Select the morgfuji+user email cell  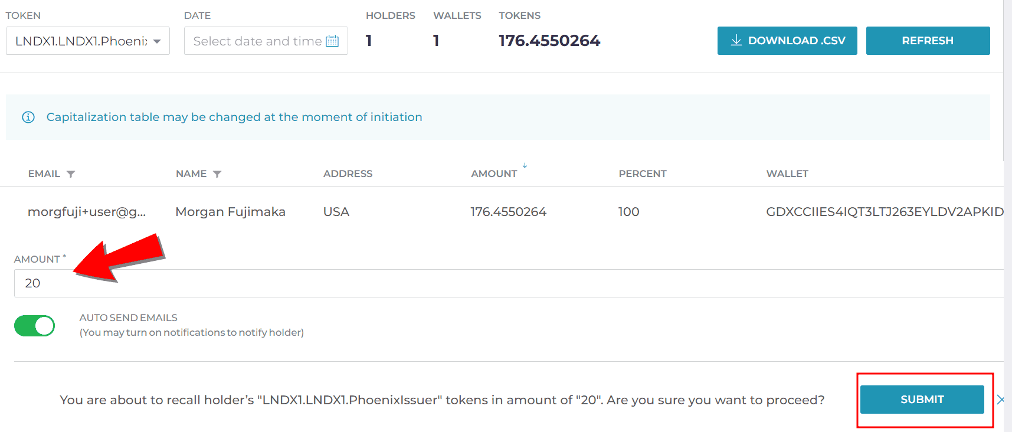coord(87,212)
